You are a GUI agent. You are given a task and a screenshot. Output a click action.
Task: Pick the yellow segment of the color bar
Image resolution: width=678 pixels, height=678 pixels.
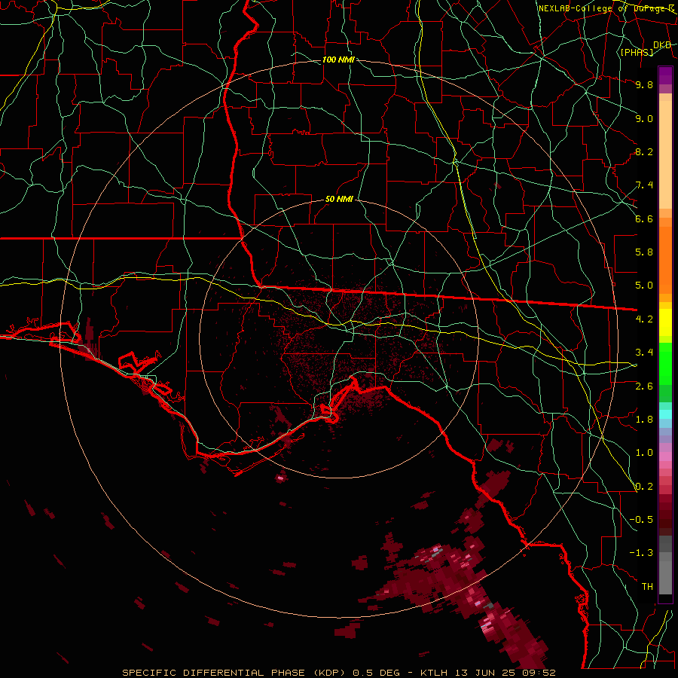tap(665, 322)
